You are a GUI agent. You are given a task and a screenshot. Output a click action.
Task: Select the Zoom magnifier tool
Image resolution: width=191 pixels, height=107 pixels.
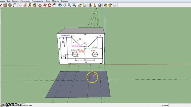tap(69, 5)
